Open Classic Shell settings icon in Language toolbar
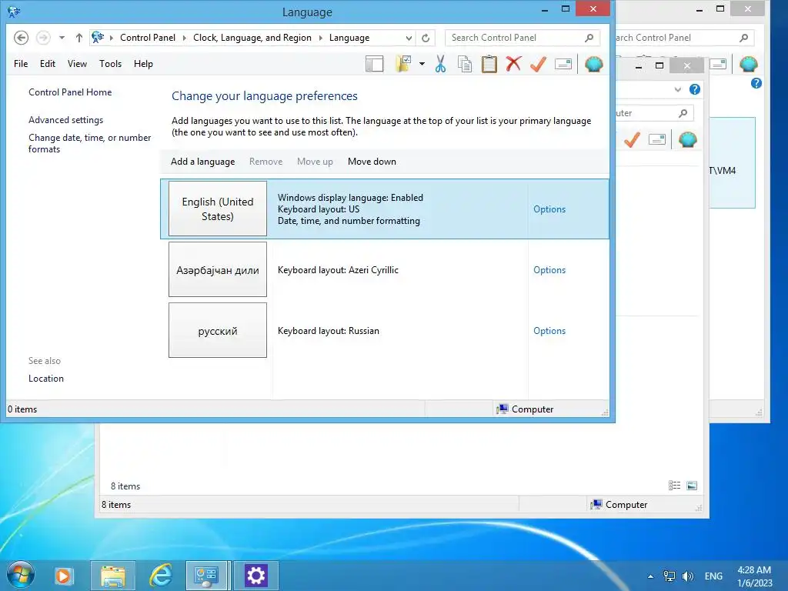Image resolution: width=788 pixels, height=591 pixels. (594, 64)
